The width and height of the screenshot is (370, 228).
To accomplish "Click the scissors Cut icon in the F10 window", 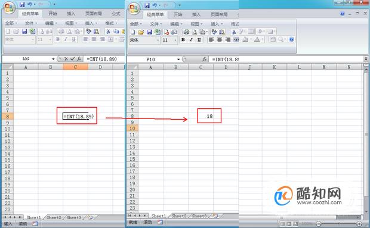I will 234,32.
